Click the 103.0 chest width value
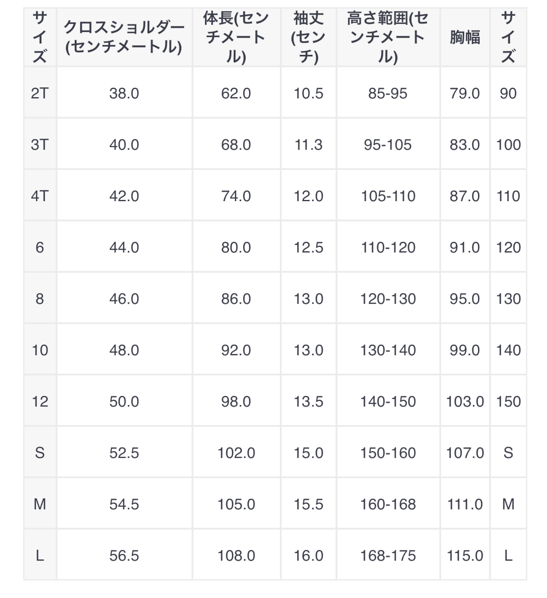The width and height of the screenshot is (547, 598). [x=465, y=401]
